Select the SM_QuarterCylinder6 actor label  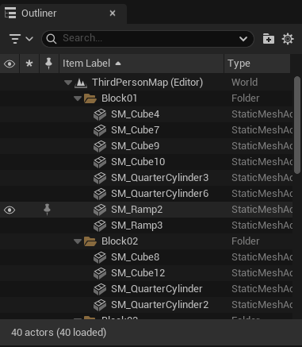coord(160,194)
